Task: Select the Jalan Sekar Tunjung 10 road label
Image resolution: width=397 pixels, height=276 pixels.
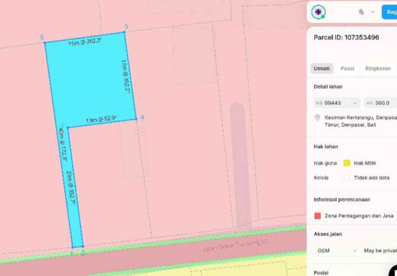Action: click(235, 245)
